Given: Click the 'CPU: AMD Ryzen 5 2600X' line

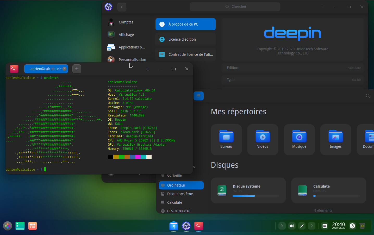Looking at the screenshot, I should pyautogui.click(x=141, y=140).
